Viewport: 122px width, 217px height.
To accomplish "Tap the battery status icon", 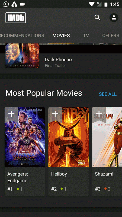I will point(106,4).
